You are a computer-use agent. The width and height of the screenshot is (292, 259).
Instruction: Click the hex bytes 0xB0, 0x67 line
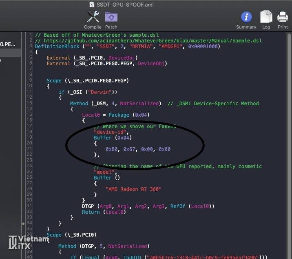[x=138, y=149]
